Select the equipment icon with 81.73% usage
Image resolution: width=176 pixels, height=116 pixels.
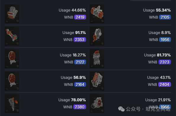(97, 59)
